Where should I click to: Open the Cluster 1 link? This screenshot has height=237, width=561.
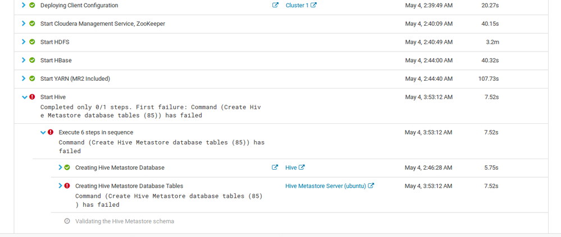pyautogui.click(x=297, y=6)
